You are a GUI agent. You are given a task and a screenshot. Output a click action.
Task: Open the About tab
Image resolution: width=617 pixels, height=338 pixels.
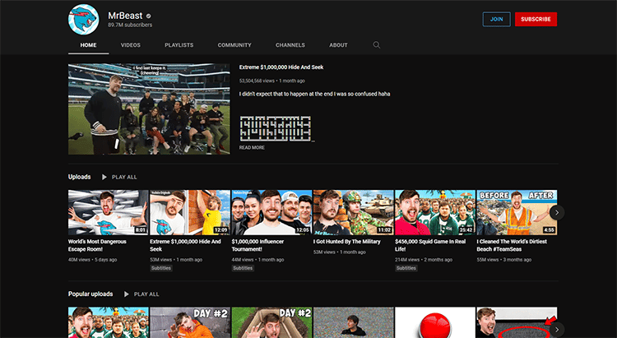point(338,45)
